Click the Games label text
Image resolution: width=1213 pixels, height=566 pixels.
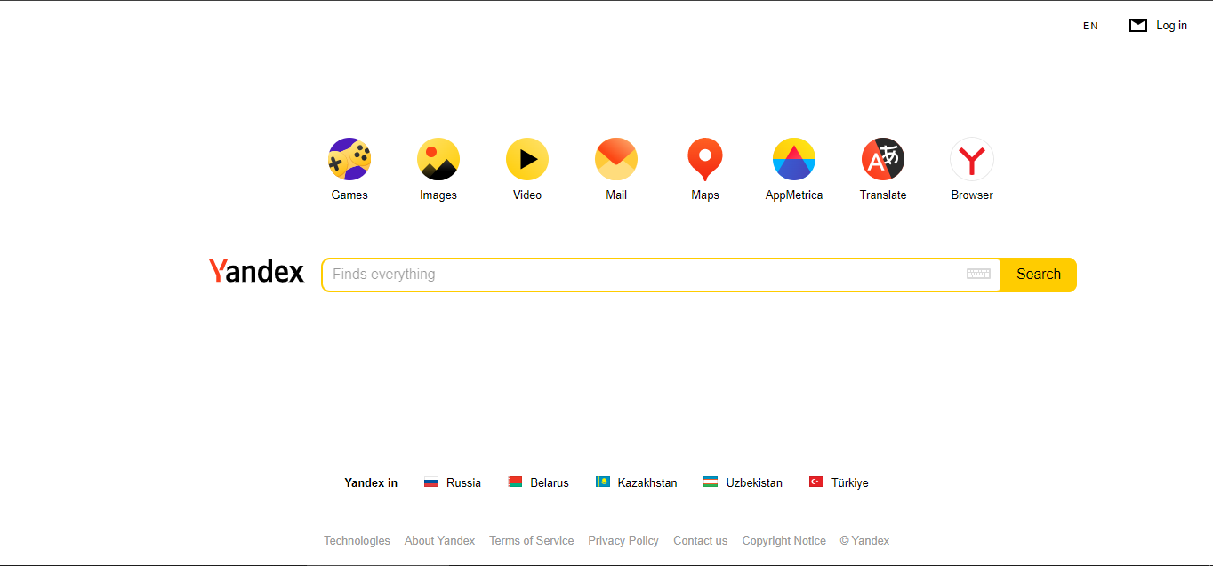tap(349, 195)
